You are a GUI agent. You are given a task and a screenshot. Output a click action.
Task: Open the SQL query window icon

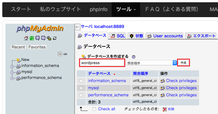pos(43,38)
